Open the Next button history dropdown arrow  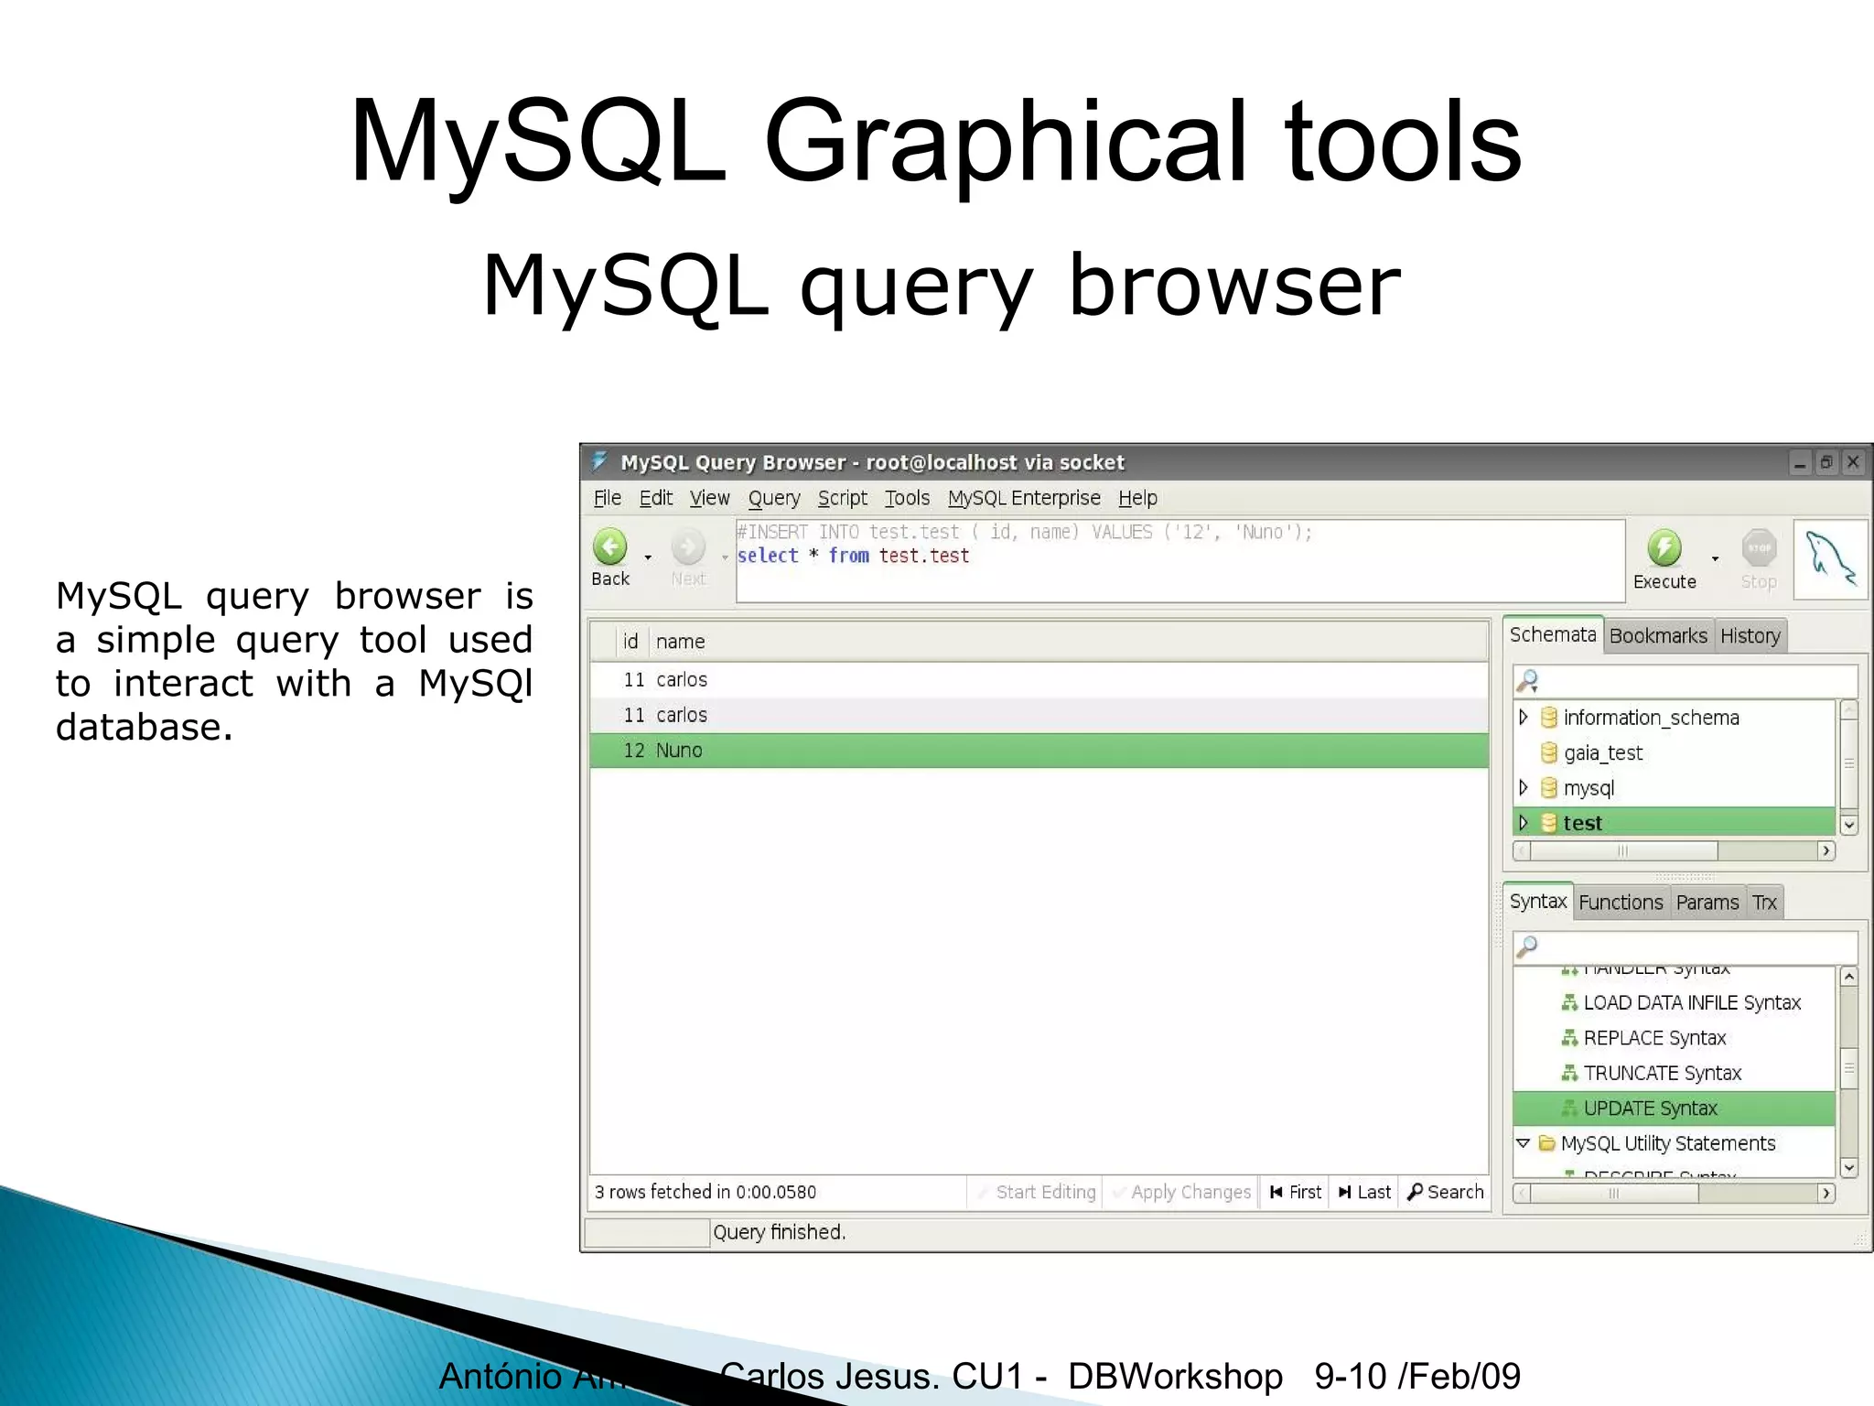point(725,557)
